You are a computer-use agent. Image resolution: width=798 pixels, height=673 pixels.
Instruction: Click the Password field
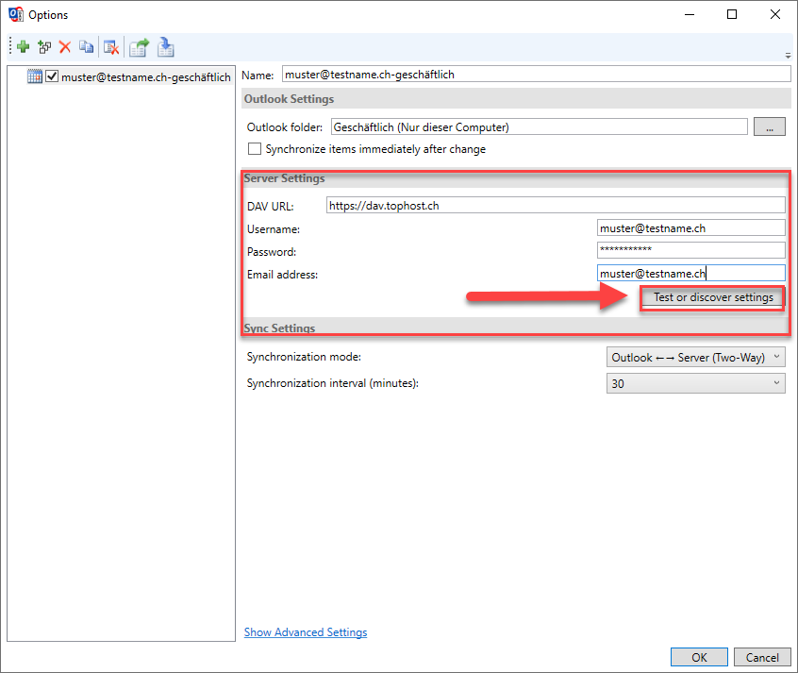(x=690, y=250)
